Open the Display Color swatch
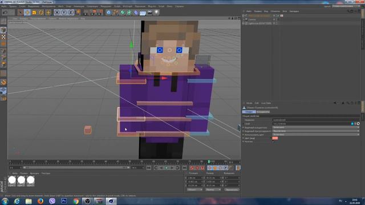The width and height of the screenshot is (365, 205). coord(275,138)
